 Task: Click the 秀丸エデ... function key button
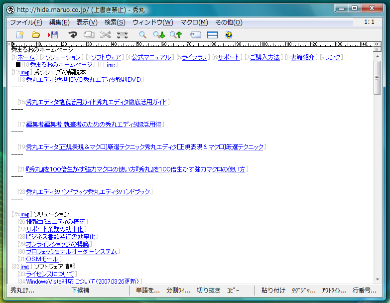(x=22, y=291)
